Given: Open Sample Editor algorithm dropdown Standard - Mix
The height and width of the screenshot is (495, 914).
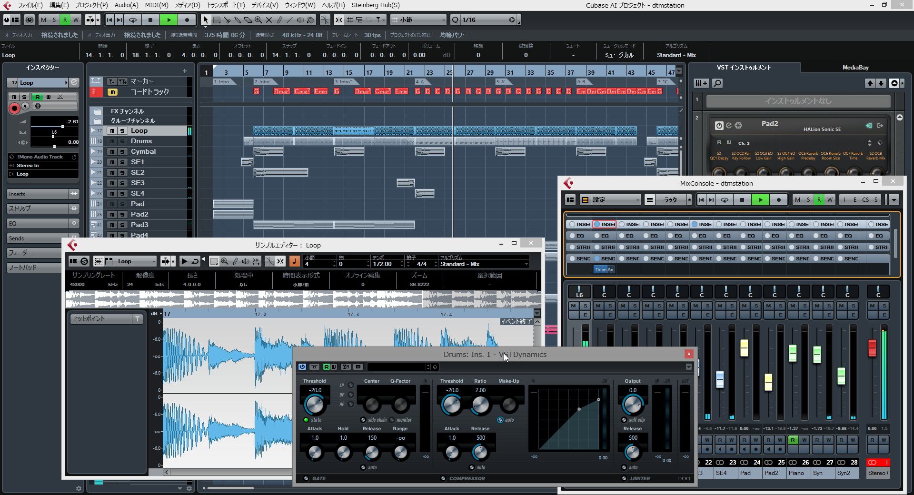Looking at the screenshot, I should pyautogui.click(x=484, y=264).
